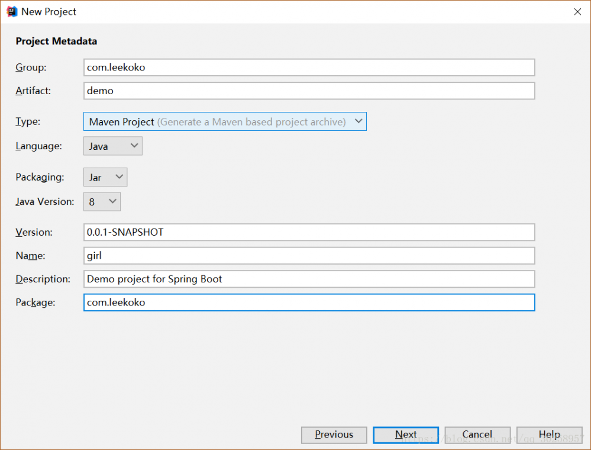
Task: Cancel the New Project wizard
Action: [477, 435]
